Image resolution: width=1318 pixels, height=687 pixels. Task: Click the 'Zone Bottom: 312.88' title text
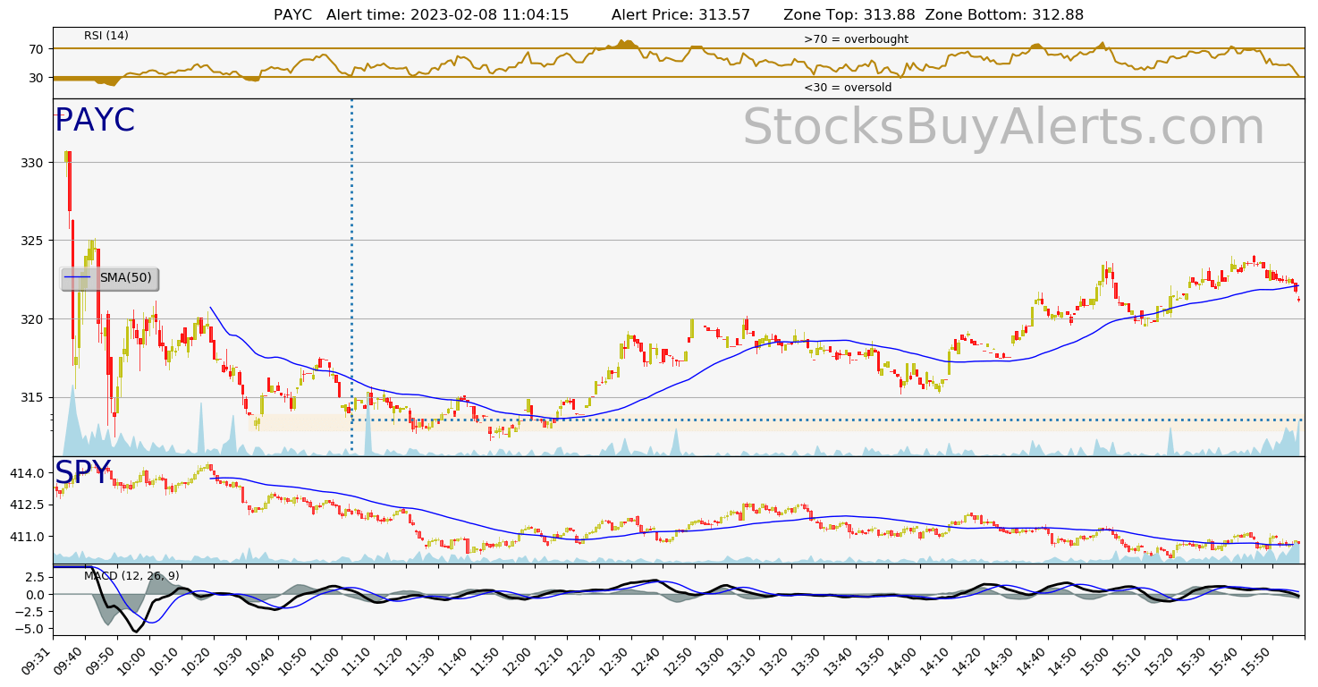pos(1004,15)
